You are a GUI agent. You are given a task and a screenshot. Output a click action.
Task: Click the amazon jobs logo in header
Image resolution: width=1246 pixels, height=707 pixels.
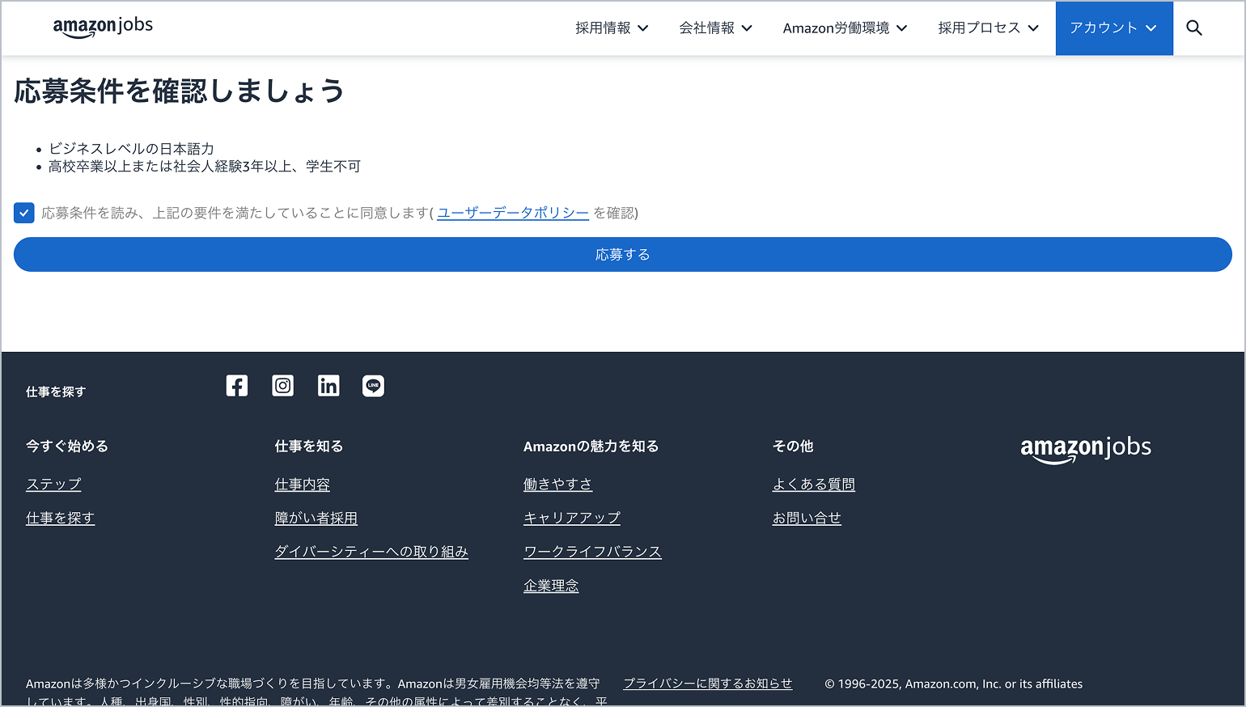103,27
